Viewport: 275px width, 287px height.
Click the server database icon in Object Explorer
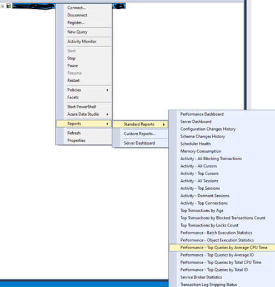point(8,6)
